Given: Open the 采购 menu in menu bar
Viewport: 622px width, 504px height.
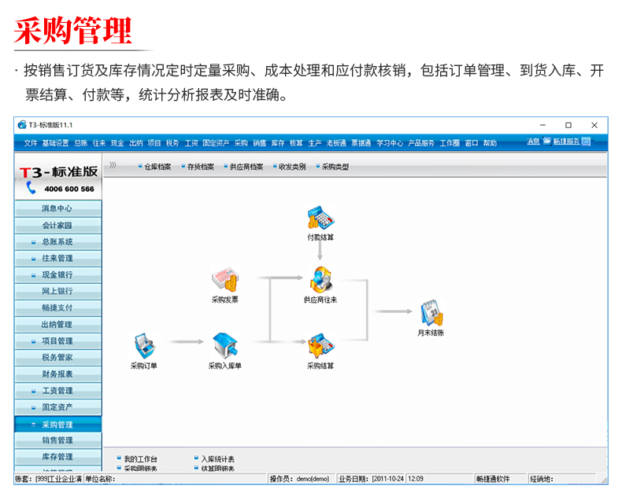Looking at the screenshot, I should [241, 143].
